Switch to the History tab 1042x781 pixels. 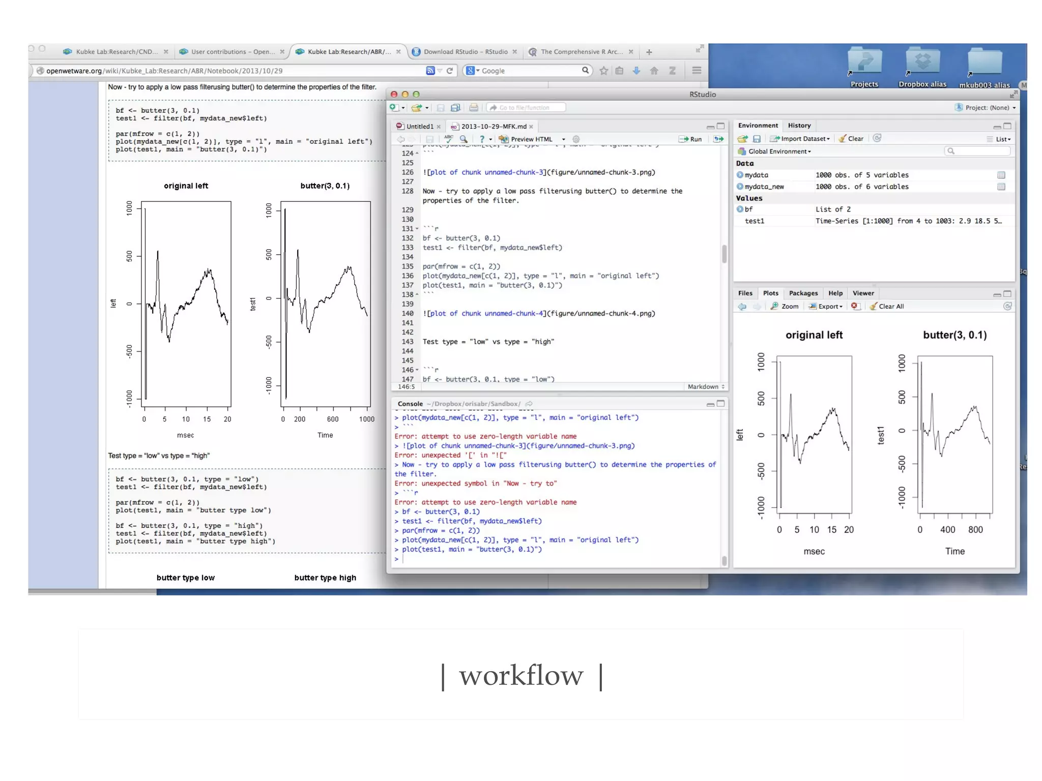click(799, 126)
